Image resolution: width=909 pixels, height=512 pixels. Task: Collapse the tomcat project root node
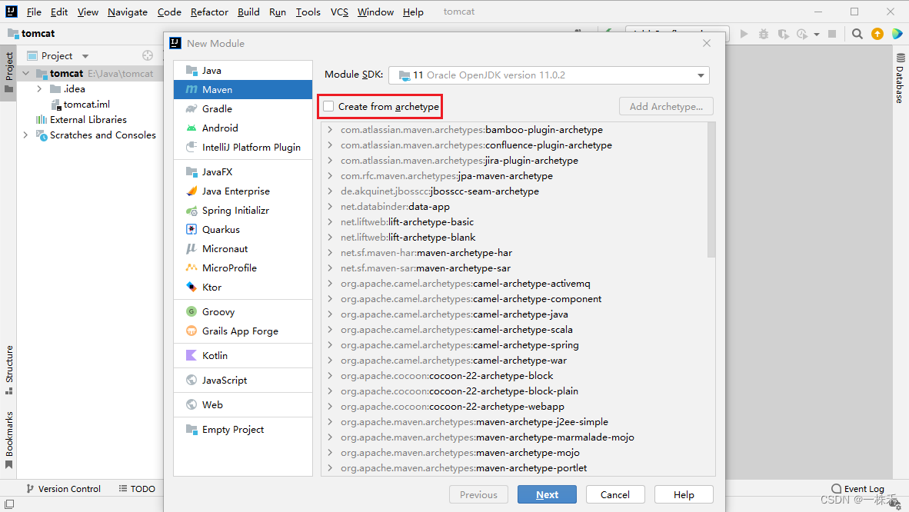click(x=25, y=74)
